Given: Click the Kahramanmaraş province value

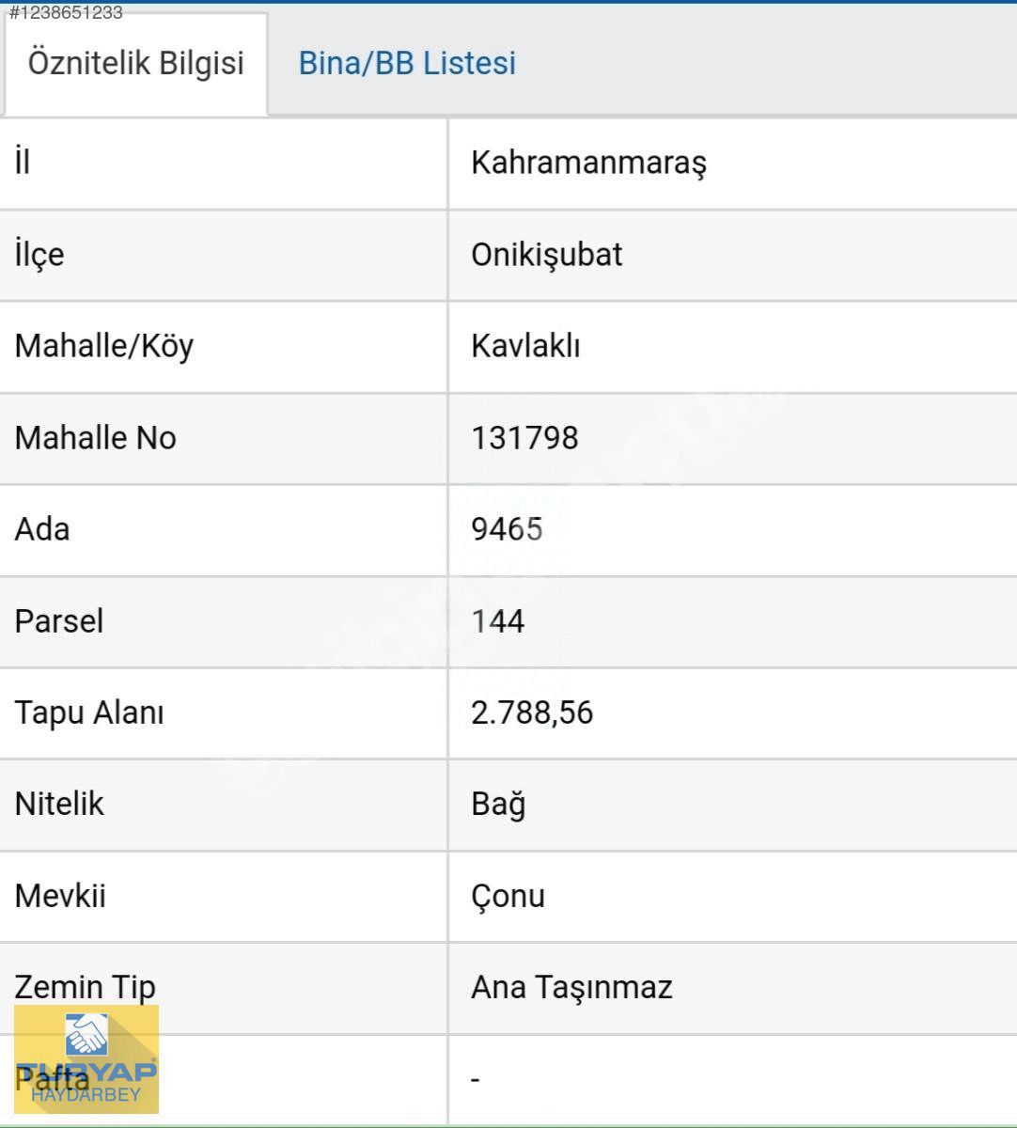Looking at the screenshot, I should click(x=588, y=163).
